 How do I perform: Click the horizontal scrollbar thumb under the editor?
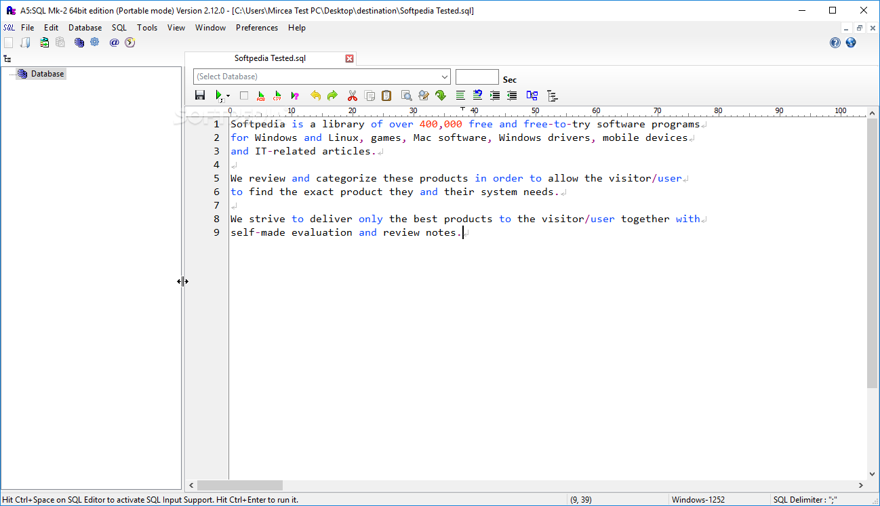pos(239,485)
